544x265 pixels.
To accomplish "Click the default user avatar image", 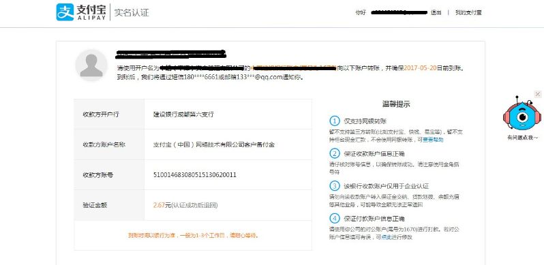I will (x=91, y=65).
